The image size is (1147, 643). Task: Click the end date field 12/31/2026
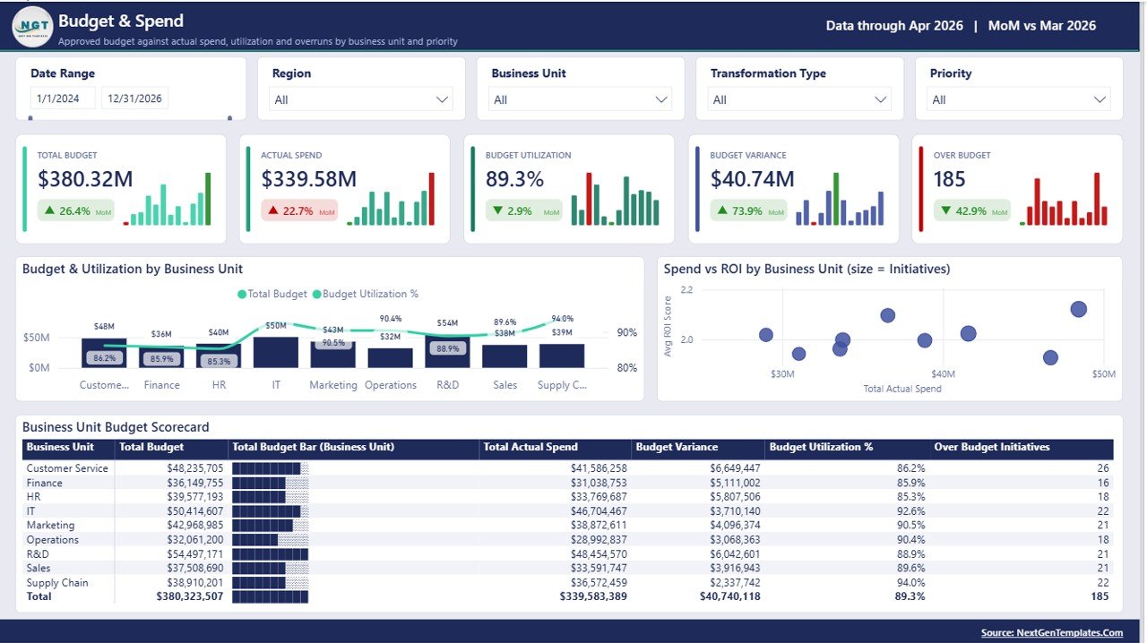click(x=134, y=99)
